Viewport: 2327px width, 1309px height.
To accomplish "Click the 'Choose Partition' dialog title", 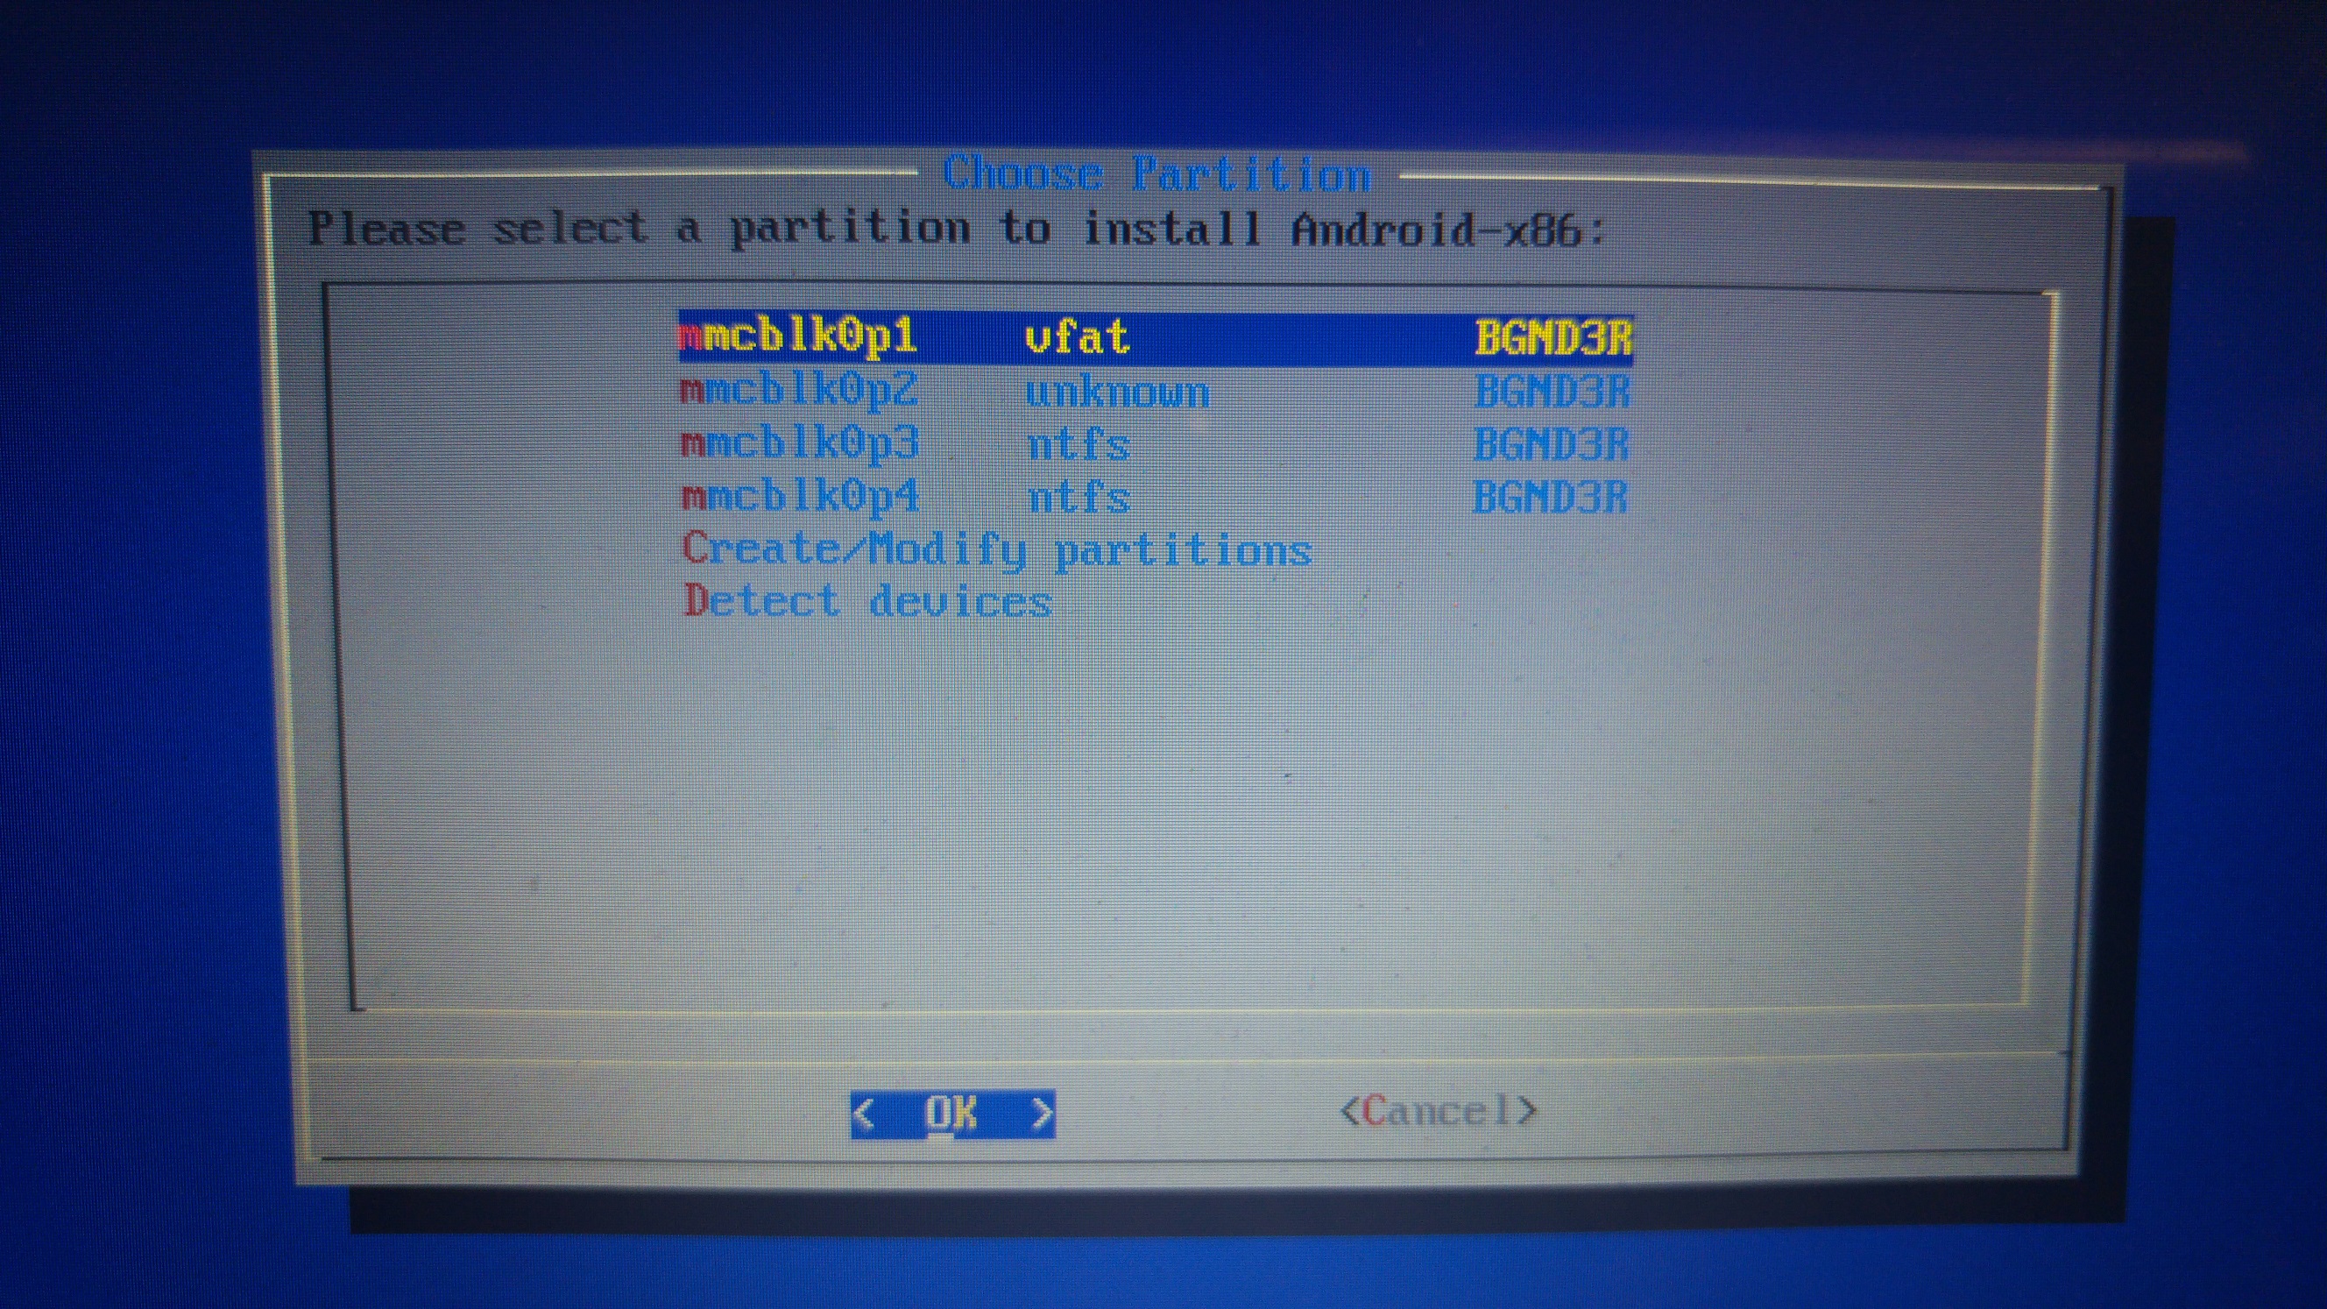I will coord(1157,173).
